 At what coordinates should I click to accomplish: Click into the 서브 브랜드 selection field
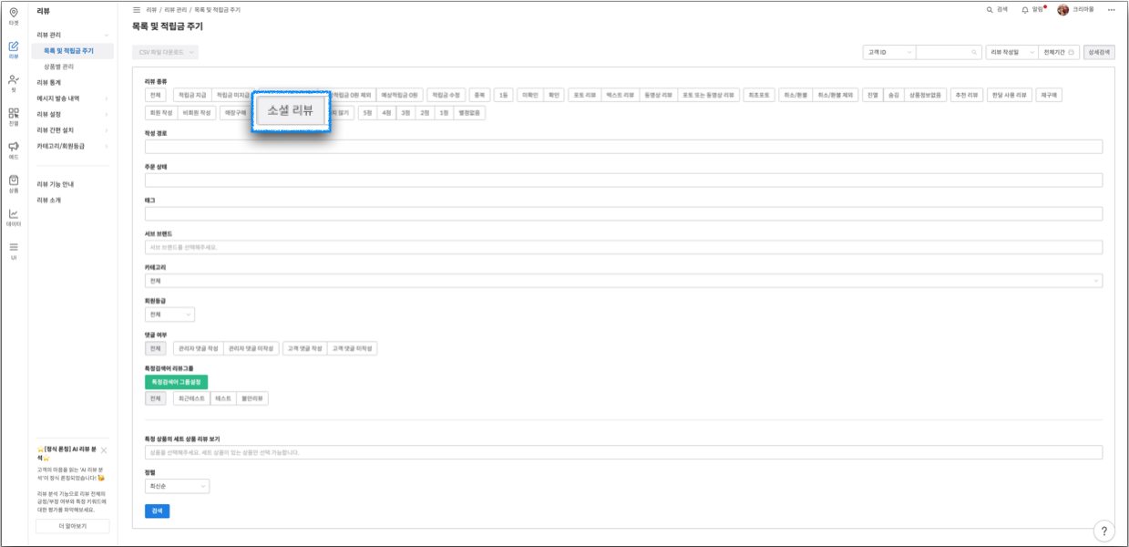tap(623, 247)
